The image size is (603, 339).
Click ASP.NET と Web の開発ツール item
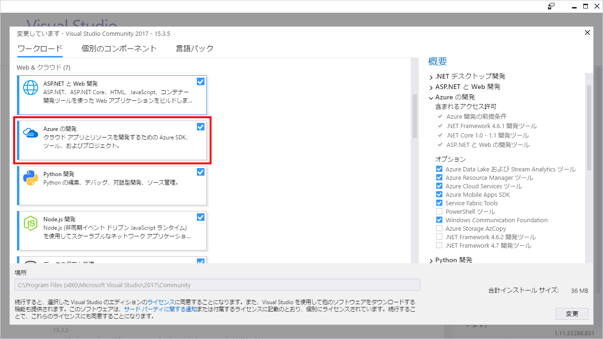[x=488, y=145]
